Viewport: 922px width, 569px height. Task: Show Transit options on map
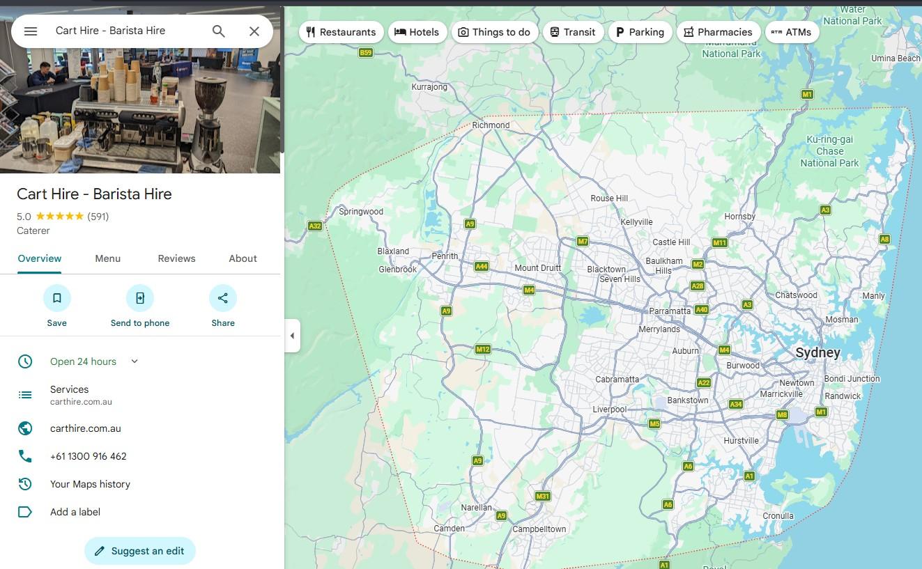pyautogui.click(x=573, y=32)
